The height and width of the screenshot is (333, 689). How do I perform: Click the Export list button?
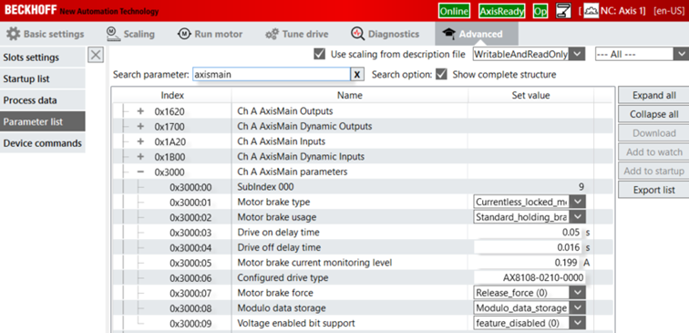point(653,190)
